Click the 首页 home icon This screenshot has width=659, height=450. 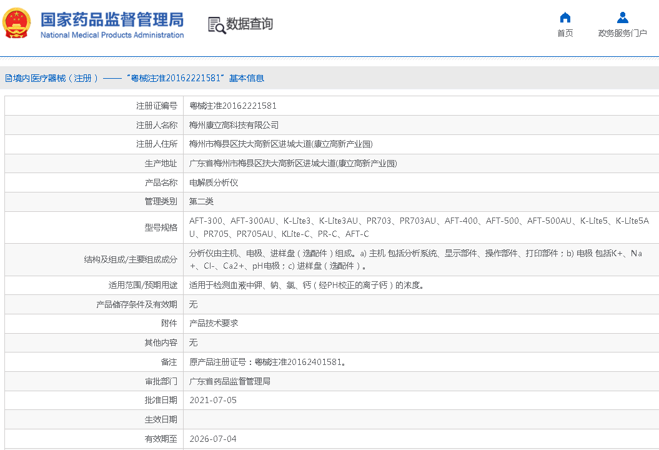point(565,17)
